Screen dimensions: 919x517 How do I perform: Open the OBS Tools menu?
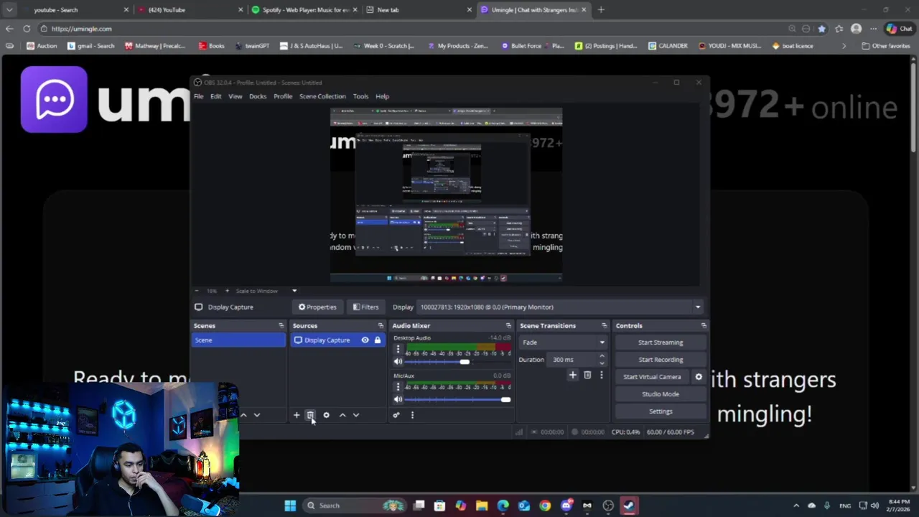(360, 96)
